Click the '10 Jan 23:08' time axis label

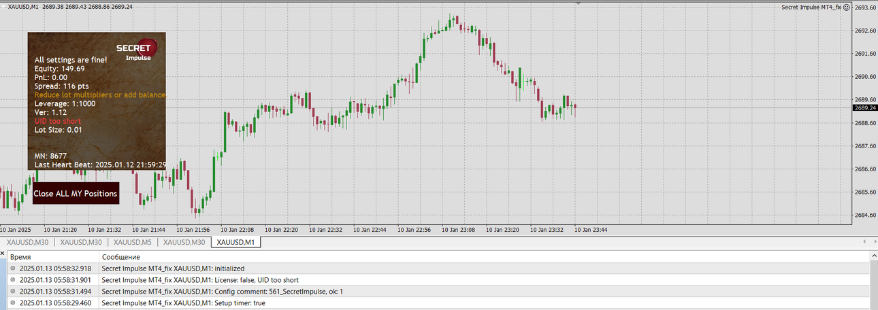(x=459, y=230)
